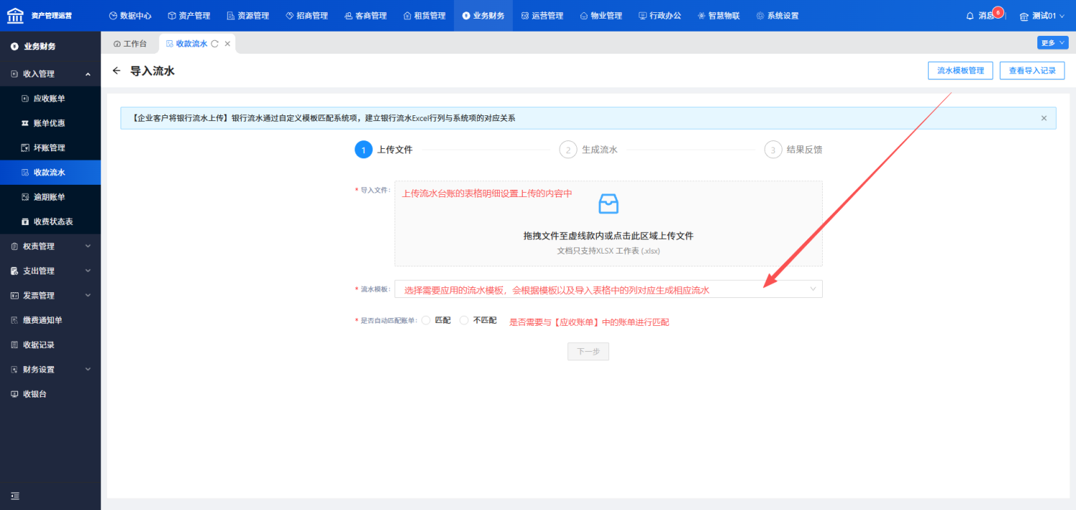Image resolution: width=1076 pixels, height=510 pixels.
Task: Click the 缴费通知单 sidebar icon
Action: (14, 320)
